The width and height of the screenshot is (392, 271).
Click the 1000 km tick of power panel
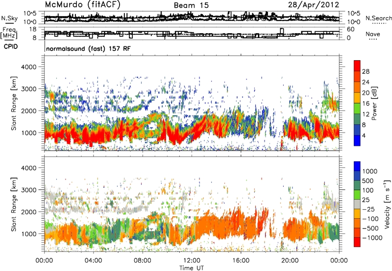click(28, 133)
